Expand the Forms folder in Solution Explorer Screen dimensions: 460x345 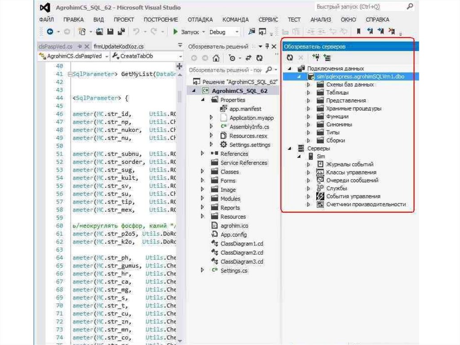pos(203,181)
